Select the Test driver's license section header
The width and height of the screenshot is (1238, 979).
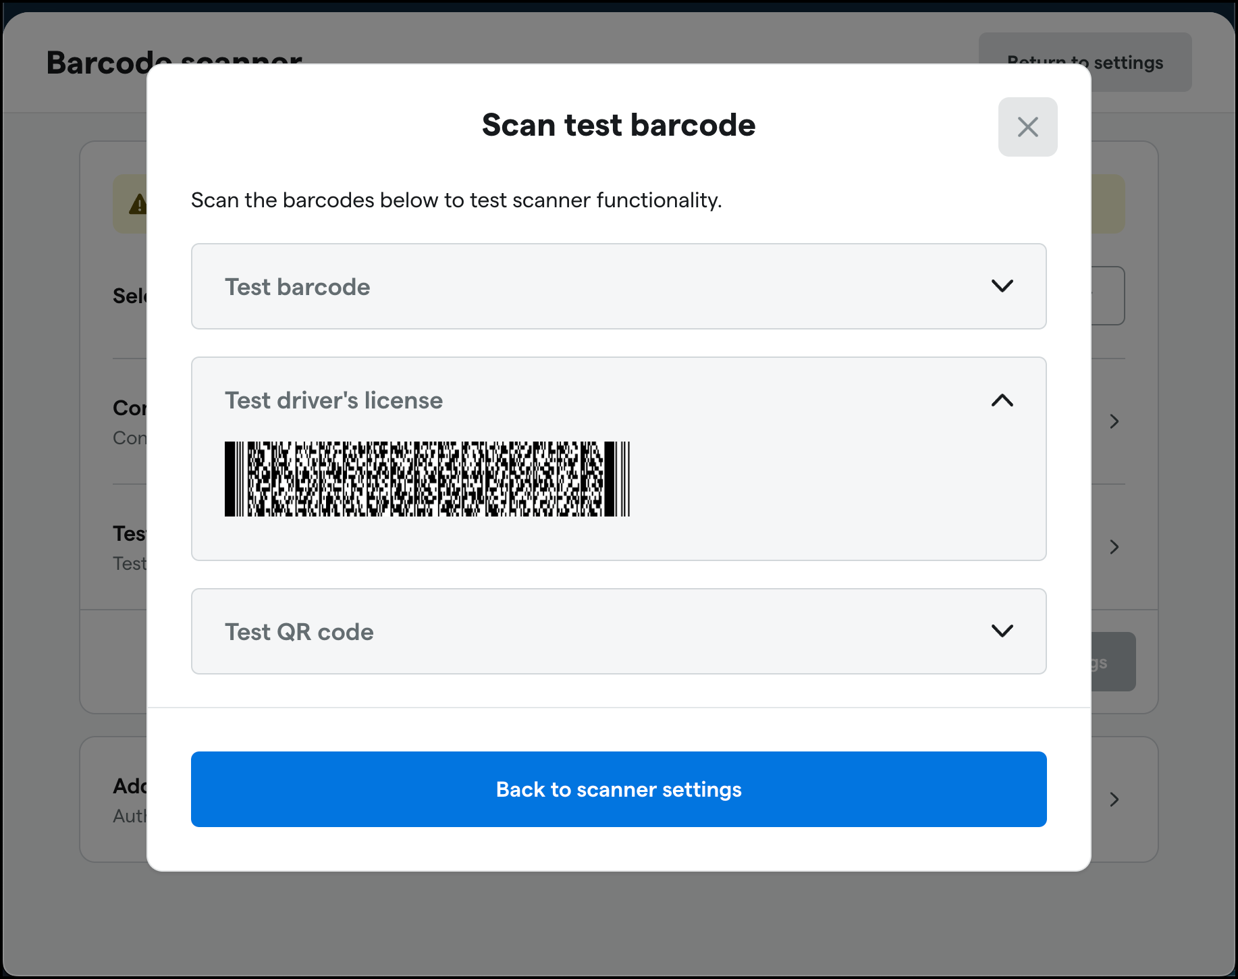333,400
